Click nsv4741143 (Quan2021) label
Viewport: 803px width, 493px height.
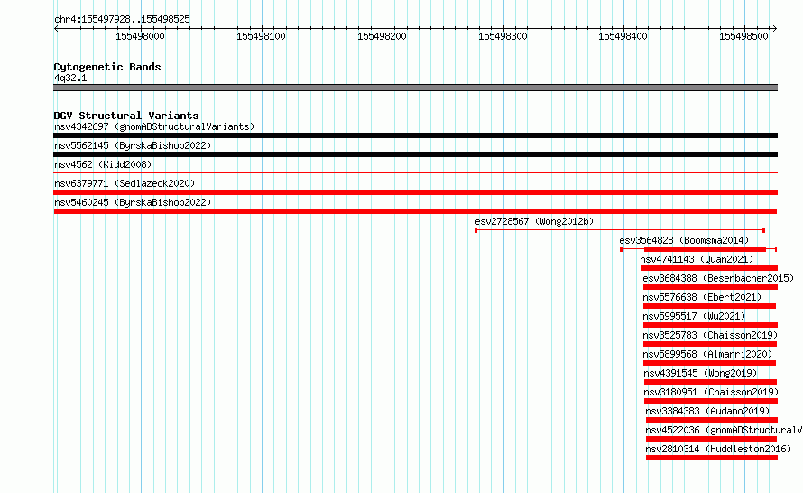pyautogui.click(x=697, y=259)
